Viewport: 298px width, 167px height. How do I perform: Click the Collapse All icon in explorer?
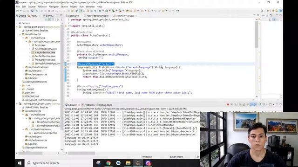(46, 19)
